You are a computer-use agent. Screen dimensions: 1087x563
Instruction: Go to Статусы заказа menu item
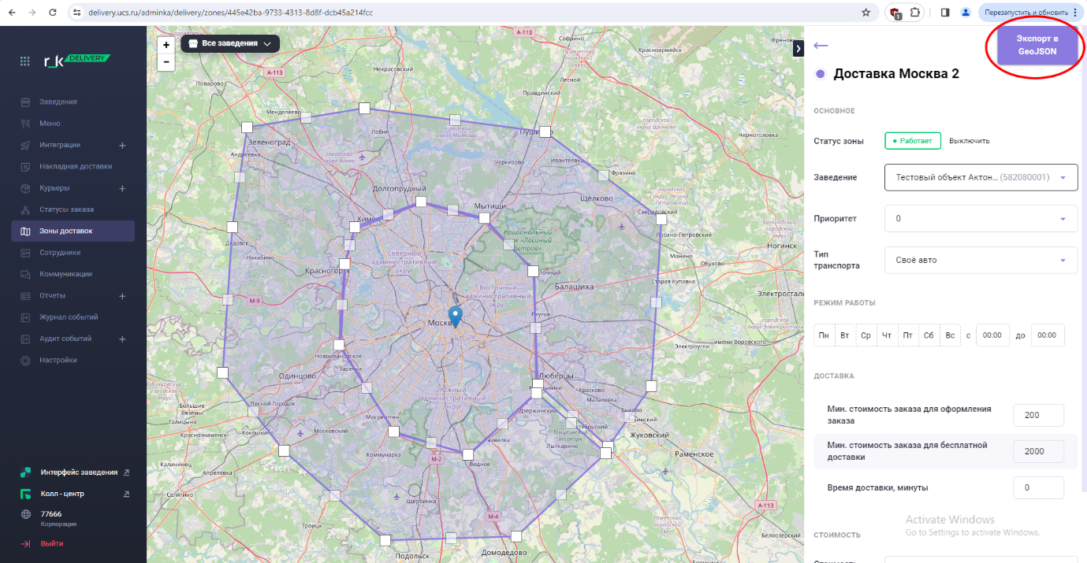(66, 209)
